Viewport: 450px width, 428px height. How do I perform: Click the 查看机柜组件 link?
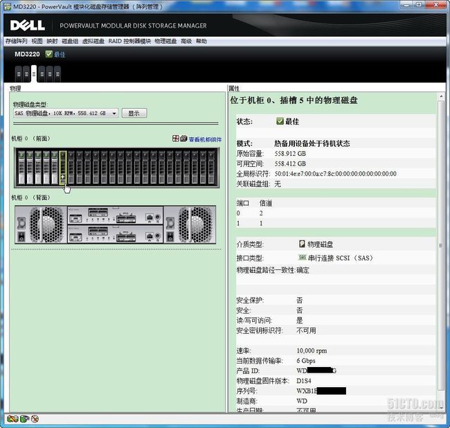(x=205, y=139)
